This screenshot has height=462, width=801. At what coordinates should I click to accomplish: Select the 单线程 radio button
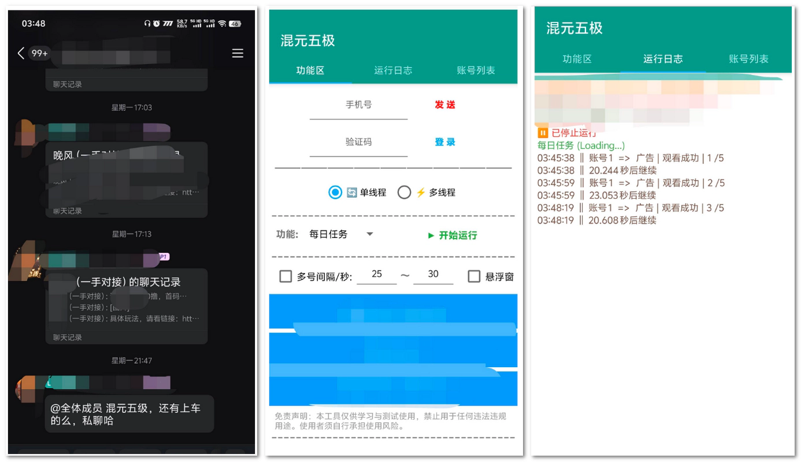pos(335,192)
